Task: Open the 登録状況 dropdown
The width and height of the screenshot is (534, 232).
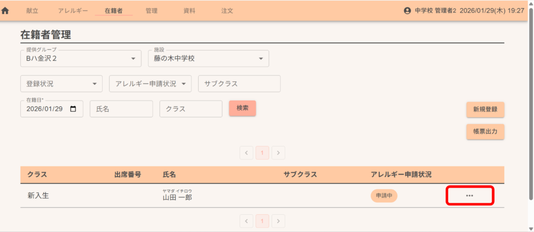Action: (x=94, y=83)
